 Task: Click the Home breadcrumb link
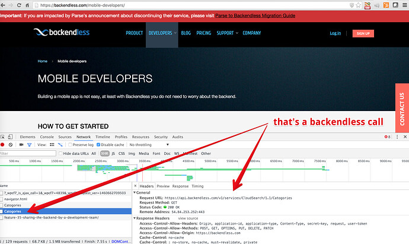click(x=42, y=61)
